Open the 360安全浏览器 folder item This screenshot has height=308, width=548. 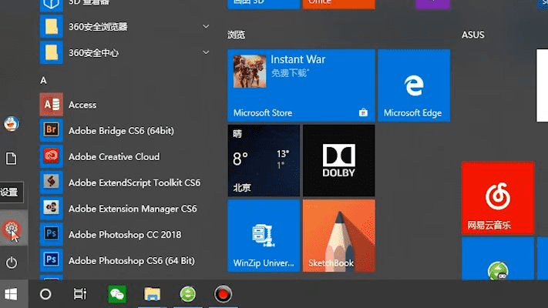(x=125, y=26)
